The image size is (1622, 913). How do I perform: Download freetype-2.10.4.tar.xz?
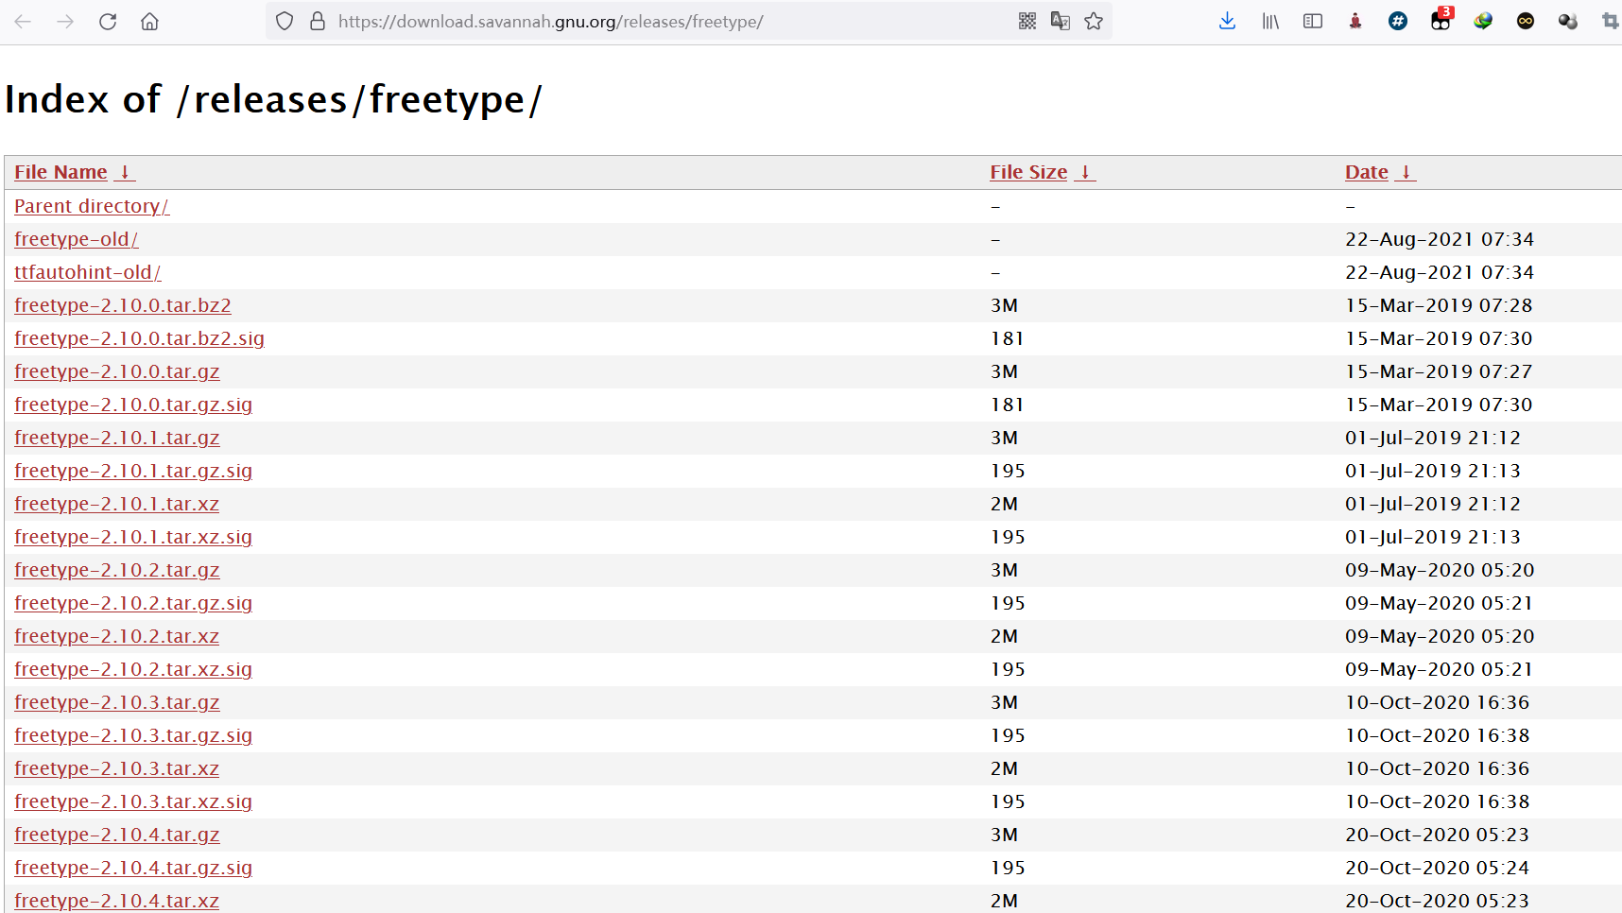116,901
